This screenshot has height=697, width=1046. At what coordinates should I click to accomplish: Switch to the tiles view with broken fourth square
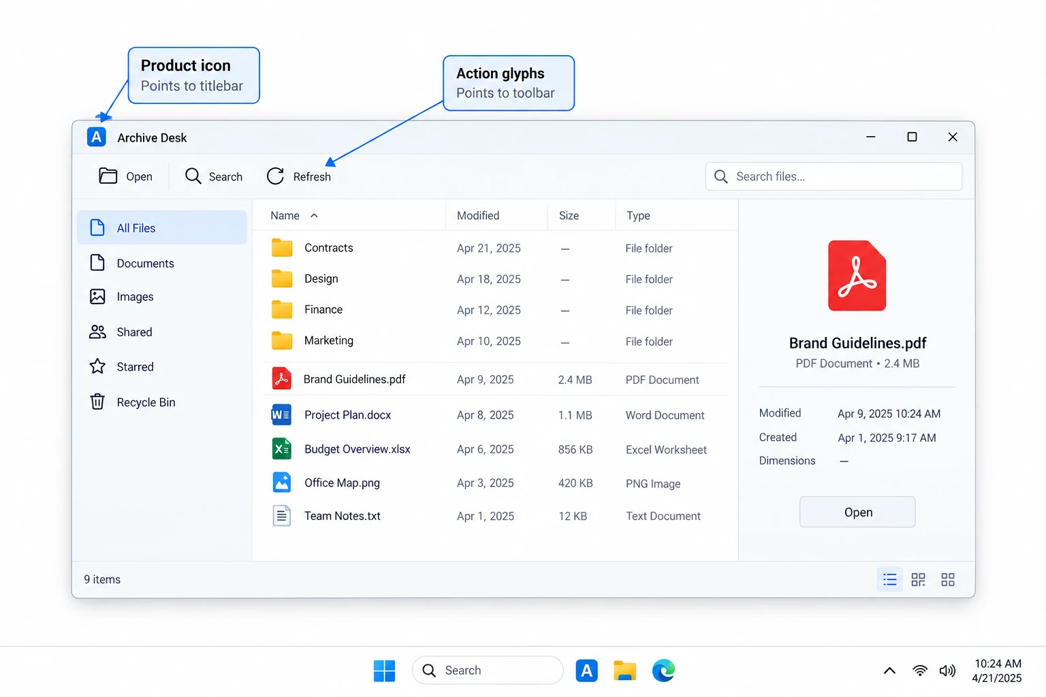pos(919,579)
